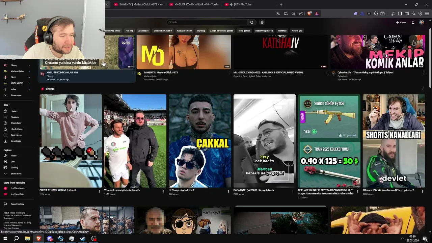Open the page translate icon

click(x=278, y=13)
